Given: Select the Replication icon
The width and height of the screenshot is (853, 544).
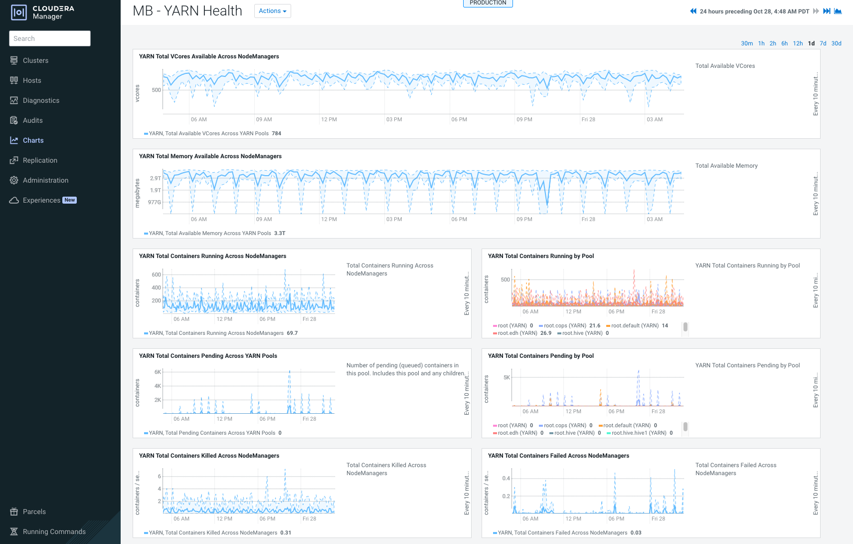Looking at the screenshot, I should tap(14, 160).
